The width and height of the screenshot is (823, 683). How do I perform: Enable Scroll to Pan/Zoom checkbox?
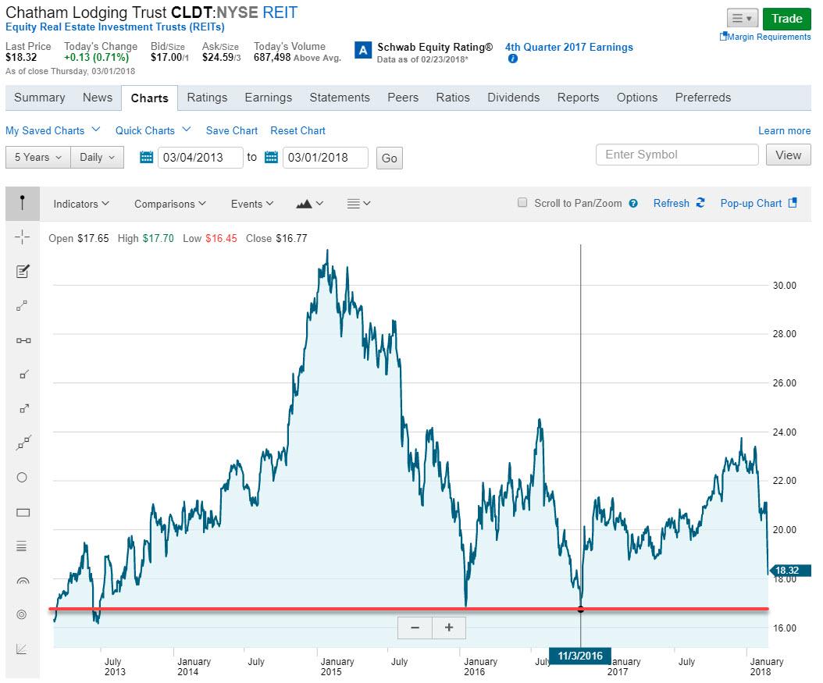click(522, 202)
